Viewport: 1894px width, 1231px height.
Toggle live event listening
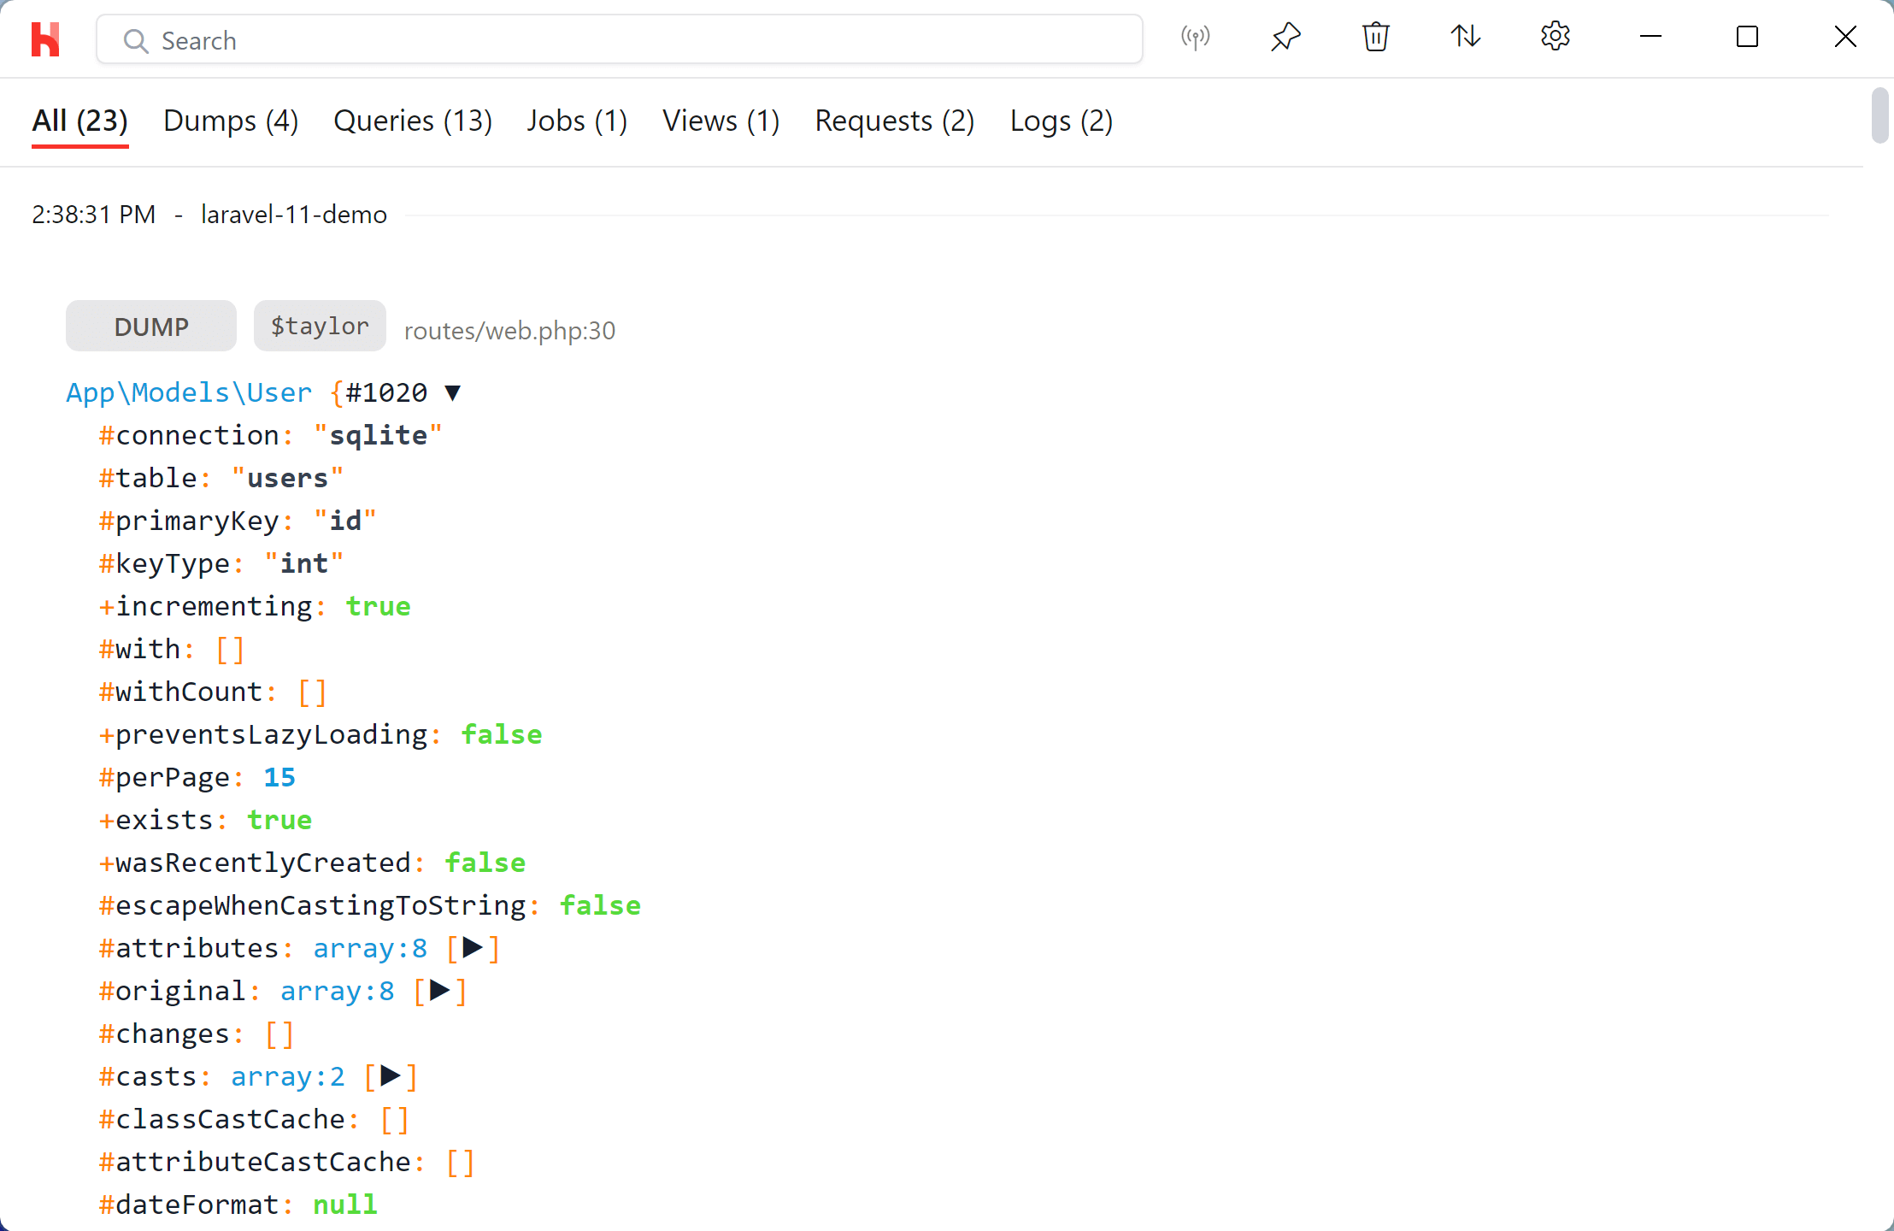[x=1195, y=38]
